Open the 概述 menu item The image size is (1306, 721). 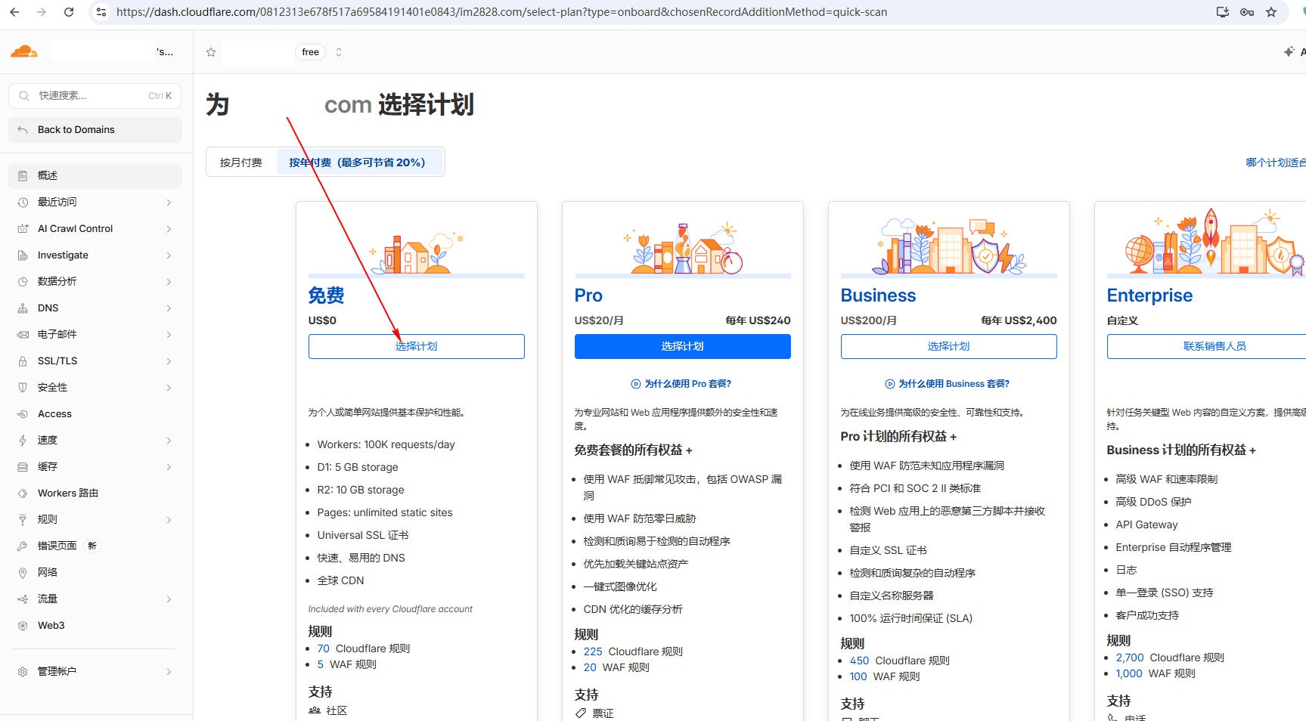coord(95,175)
